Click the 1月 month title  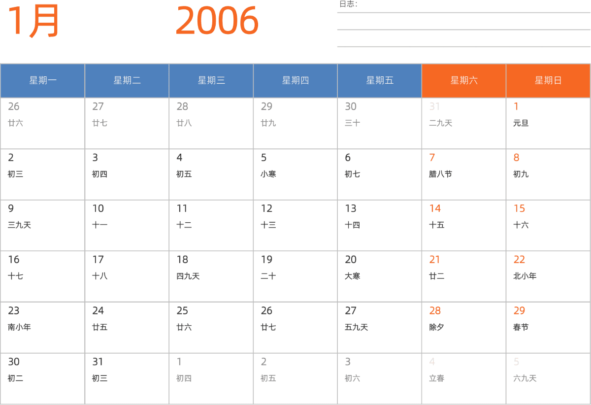tap(33, 21)
